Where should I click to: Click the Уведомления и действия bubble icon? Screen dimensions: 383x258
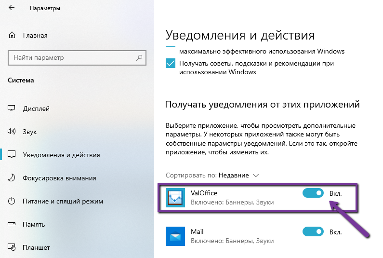[12, 154]
